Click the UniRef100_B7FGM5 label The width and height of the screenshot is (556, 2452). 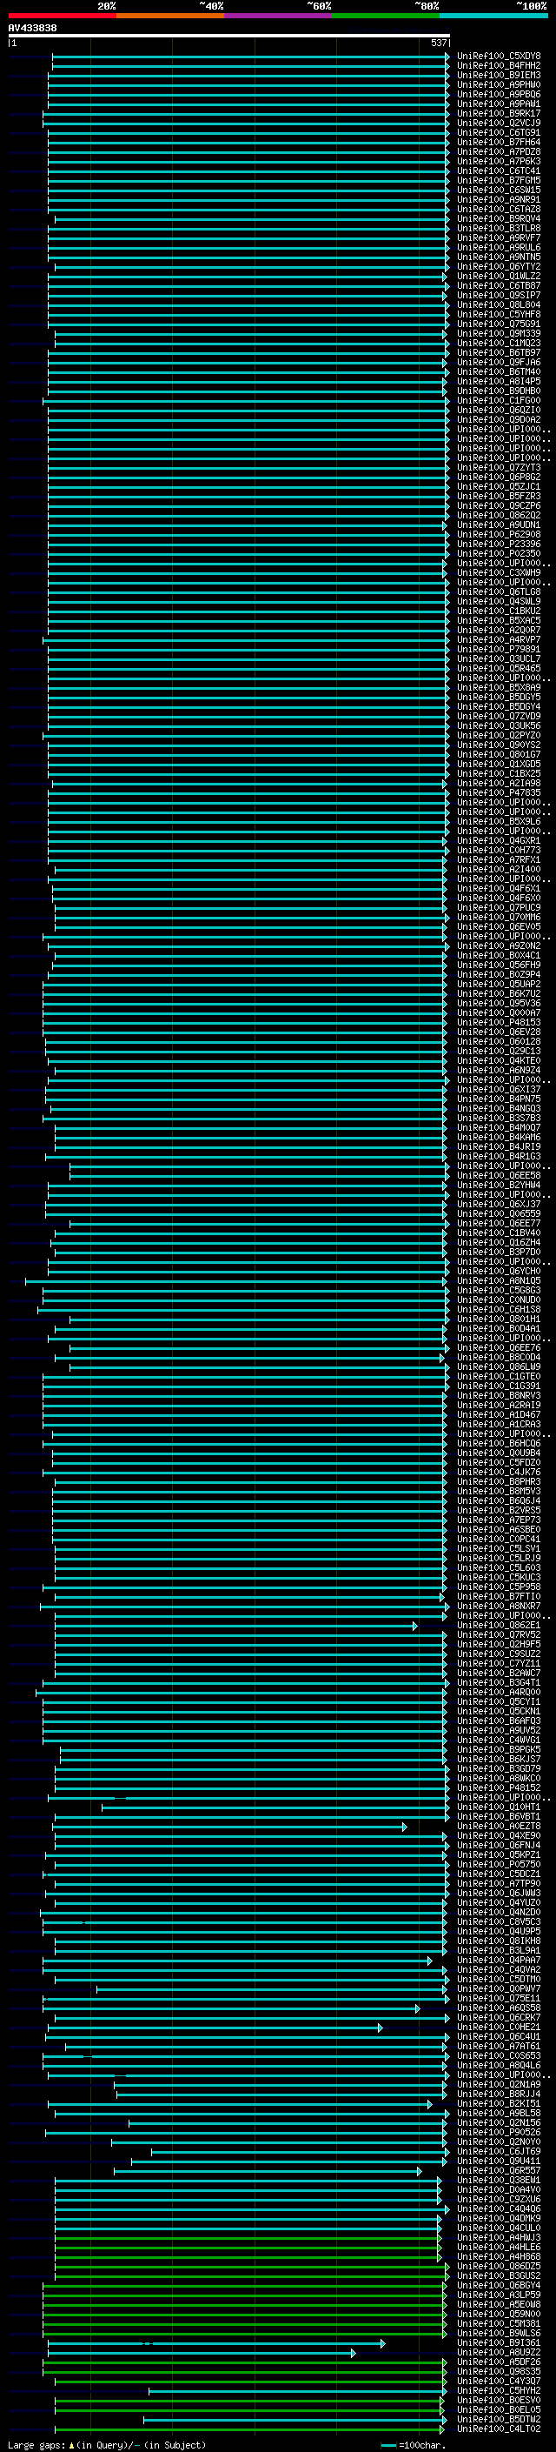(x=498, y=180)
